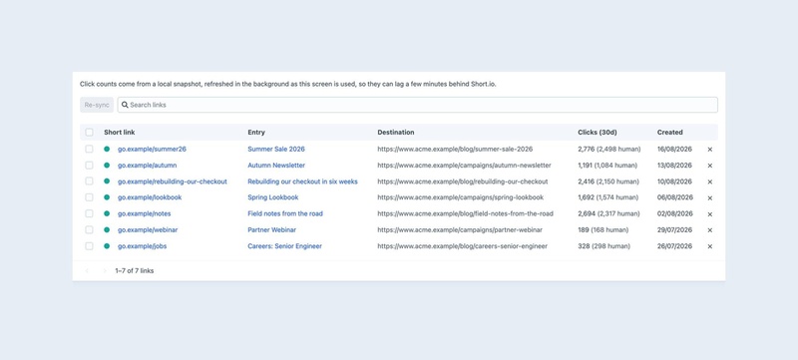Image resolution: width=798 pixels, height=360 pixels.
Task: Delete the rebuilding-our-checkout link via its X icon
Action: [x=710, y=182]
